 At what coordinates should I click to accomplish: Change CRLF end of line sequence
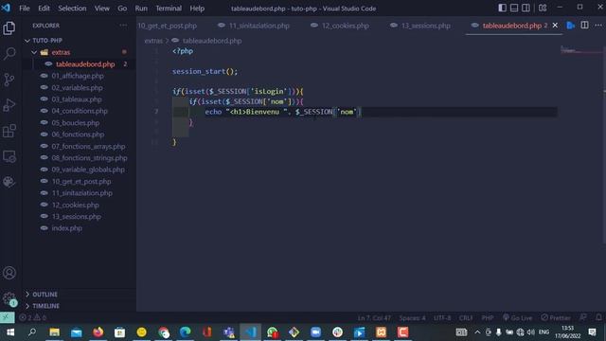[x=466, y=318]
